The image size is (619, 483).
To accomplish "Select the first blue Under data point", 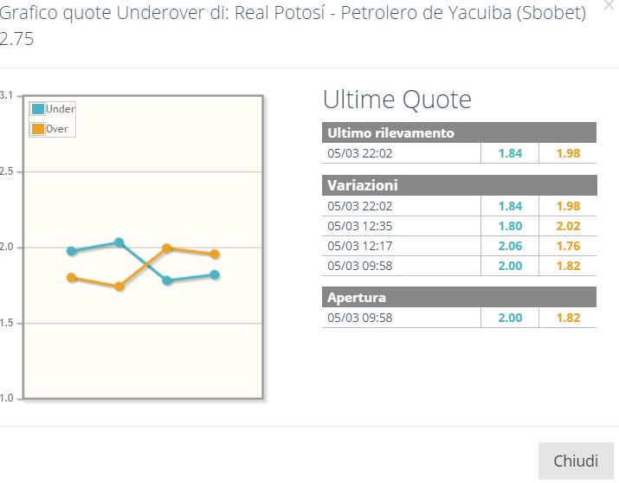I will click(x=72, y=251).
